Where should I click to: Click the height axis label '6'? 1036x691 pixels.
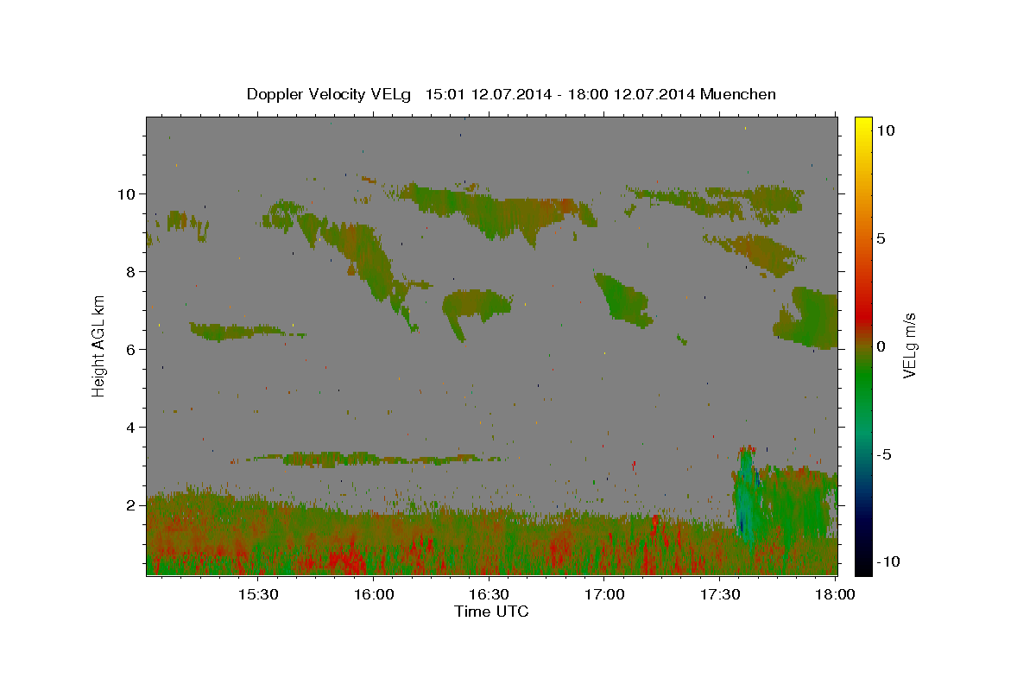tap(131, 349)
